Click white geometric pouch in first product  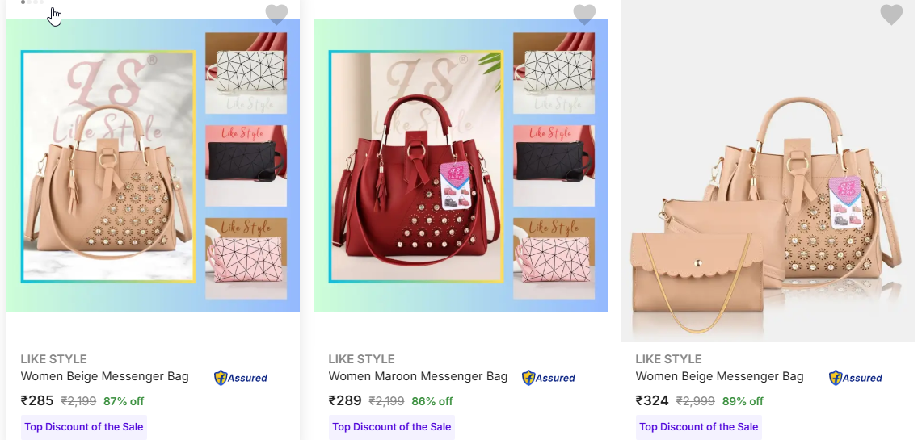[x=246, y=73]
